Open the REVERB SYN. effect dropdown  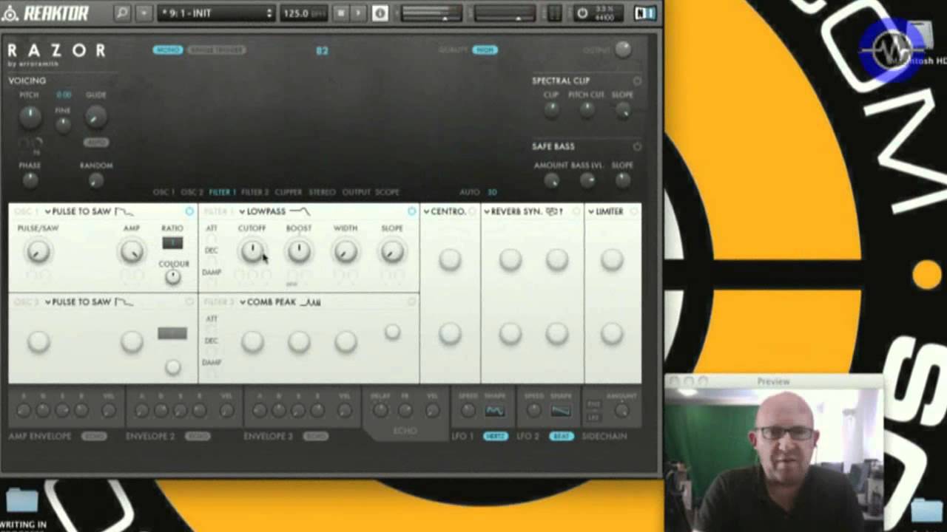[523, 211]
